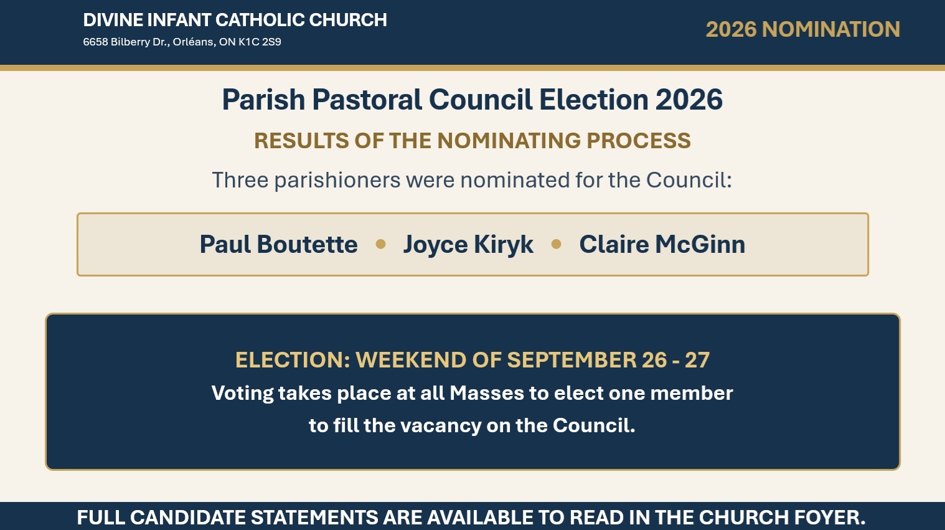
Task: Click the church address line in header
Action: 182,42
